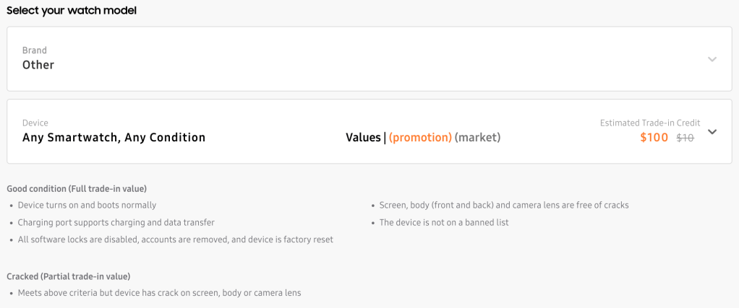The height and width of the screenshot is (308, 739).
Task: Click the orange (promotion) values label
Action: click(420, 138)
